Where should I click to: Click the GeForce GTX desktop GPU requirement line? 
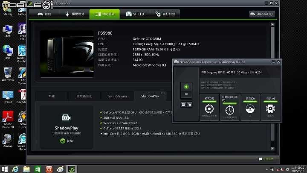tap(136, 112)
